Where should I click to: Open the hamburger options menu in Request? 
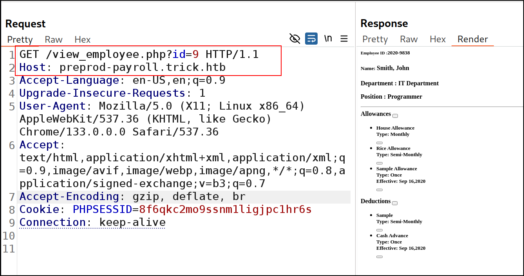coord(344,38)
